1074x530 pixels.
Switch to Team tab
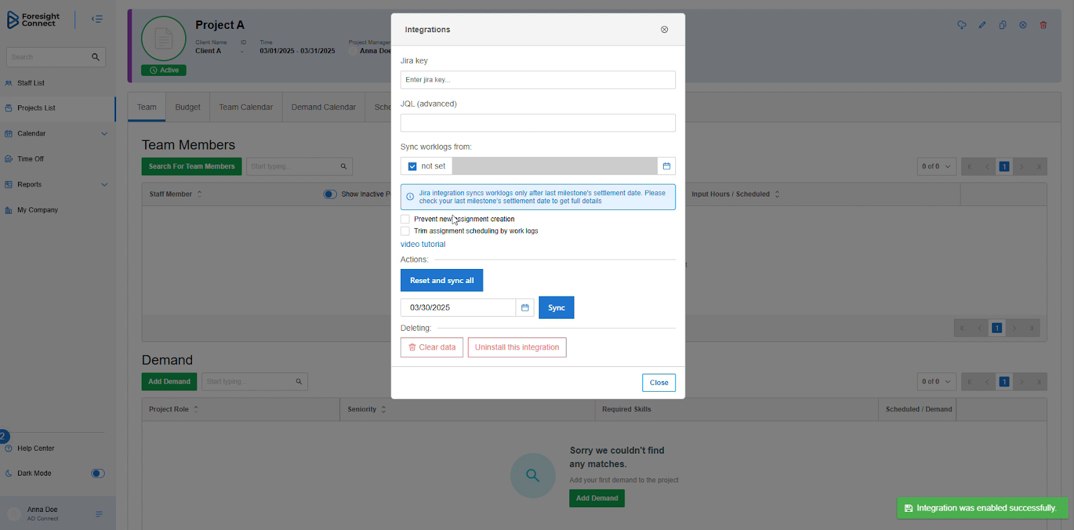(x=146, y=107)
